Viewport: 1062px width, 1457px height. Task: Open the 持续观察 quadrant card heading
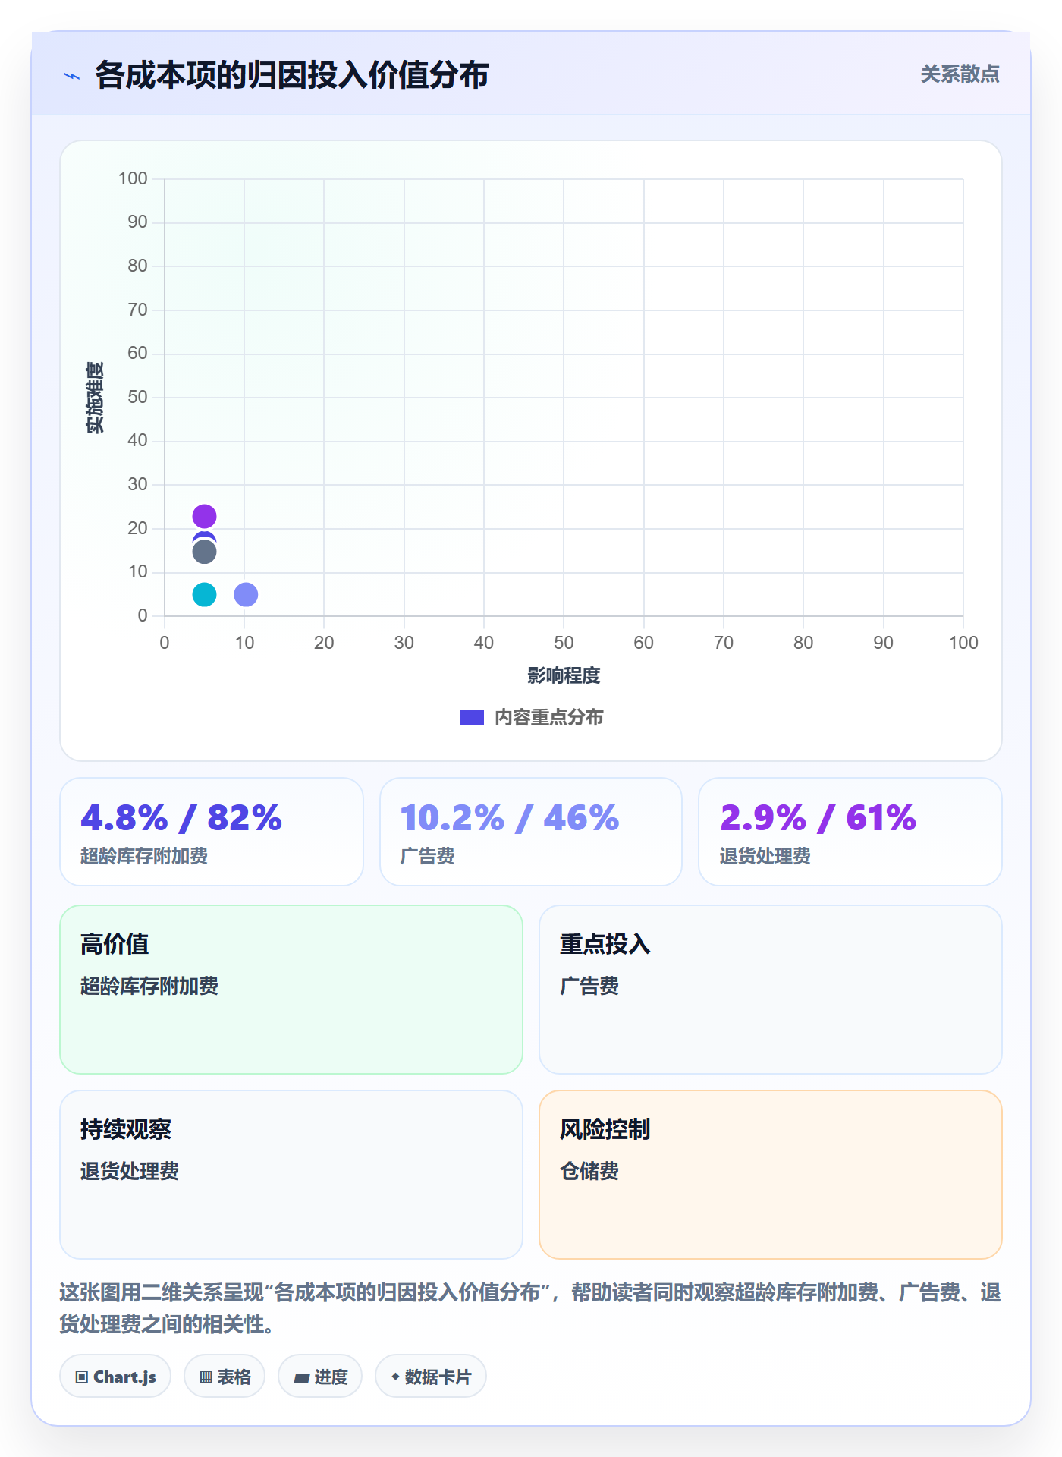coord(126,1129)
